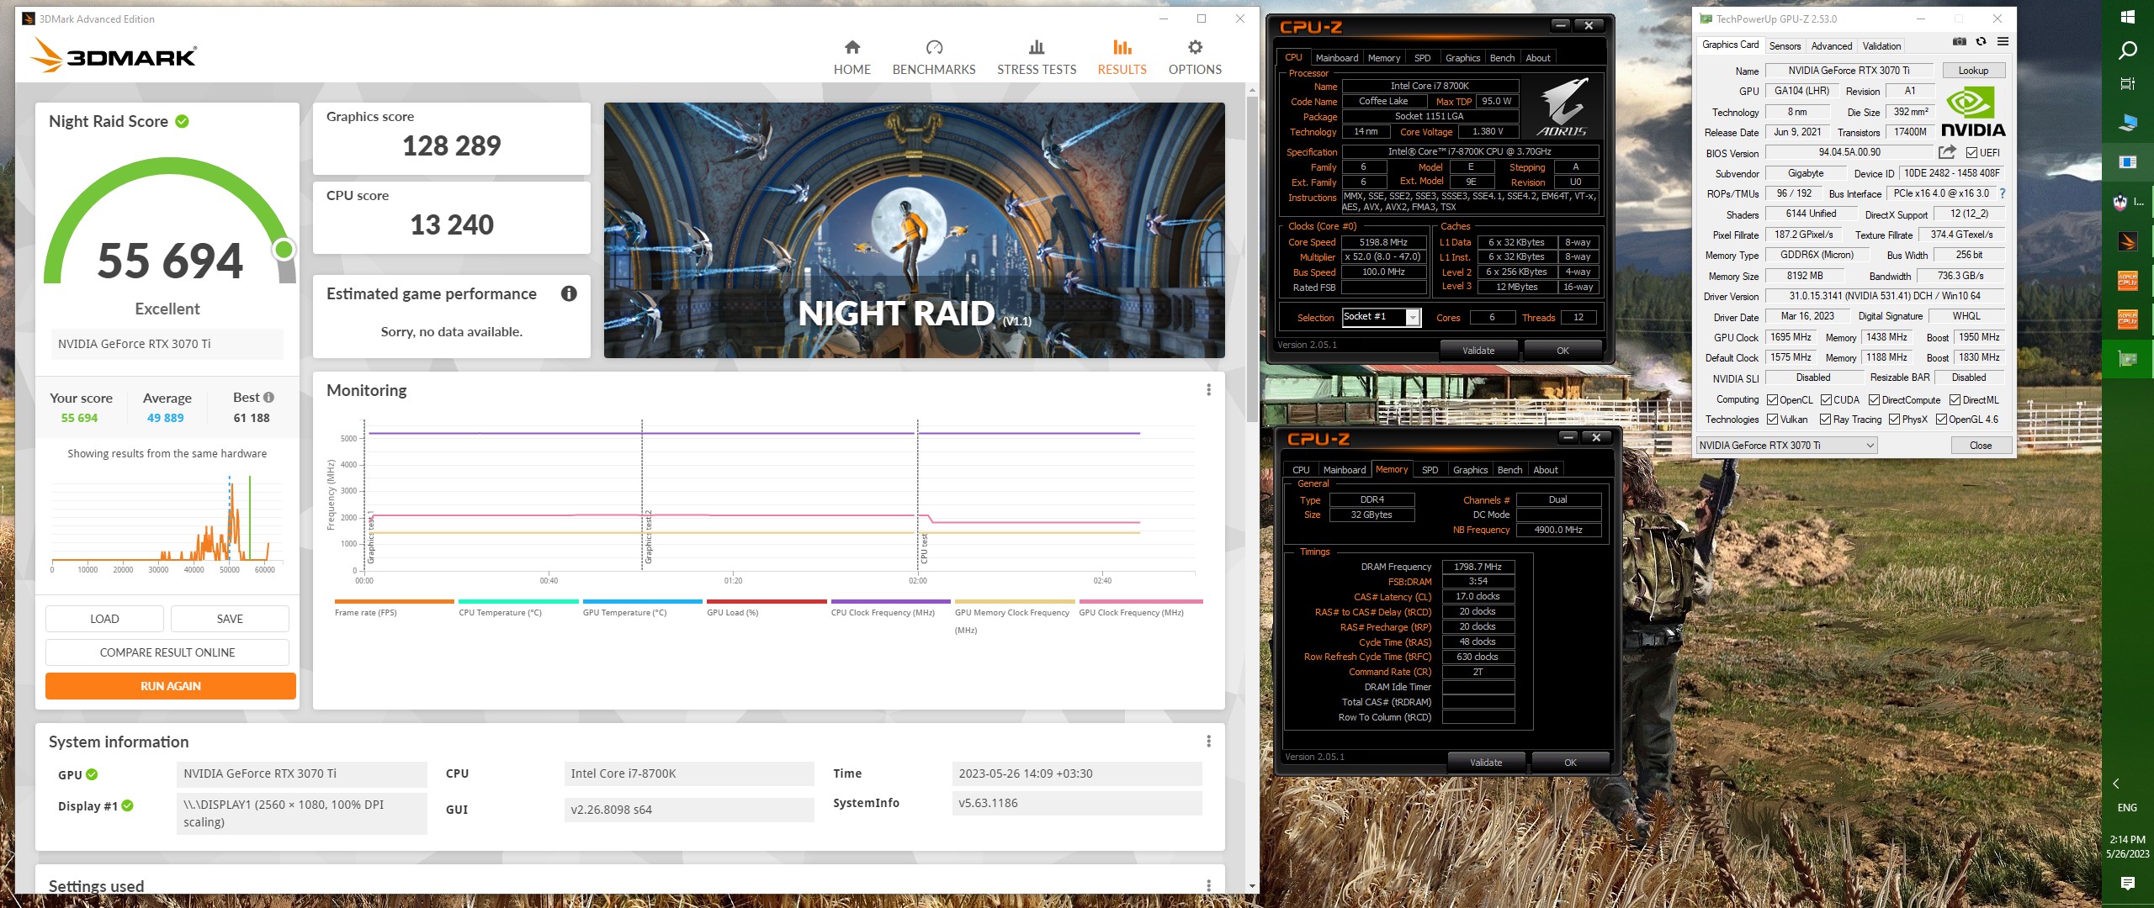Image resolution: width=2154 pixels, height=908 pixels.
Task: Click orange Frame rate (FPS) legend bar
Action: (x=394, y=602)
